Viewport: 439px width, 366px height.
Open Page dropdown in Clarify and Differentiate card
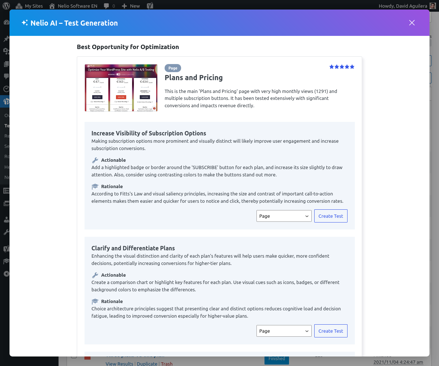[x=284, y=331]
